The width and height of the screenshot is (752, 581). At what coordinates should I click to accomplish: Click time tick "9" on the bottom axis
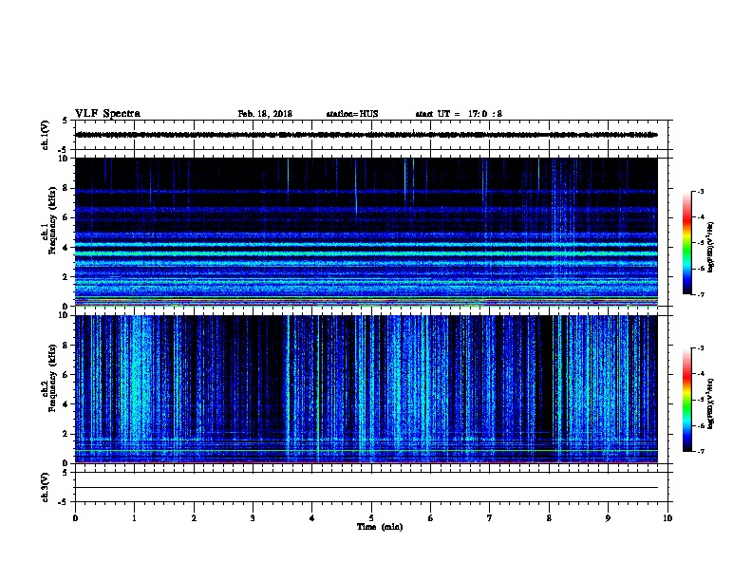coord(608,518)
